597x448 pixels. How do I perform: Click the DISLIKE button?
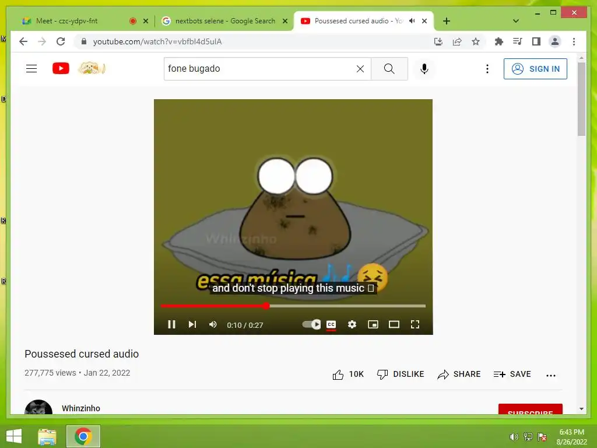pyautogui.click(x=400, y=374)
